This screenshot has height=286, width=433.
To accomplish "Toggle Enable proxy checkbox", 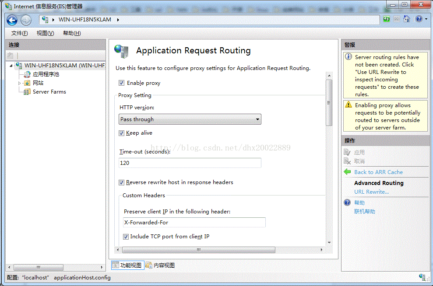I will tap(122, 83).
